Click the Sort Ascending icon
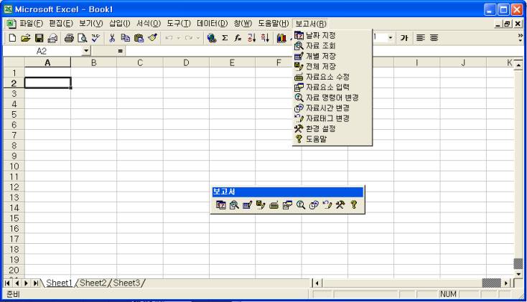This screenshot has width=527, height=302. tap(250, 37)
